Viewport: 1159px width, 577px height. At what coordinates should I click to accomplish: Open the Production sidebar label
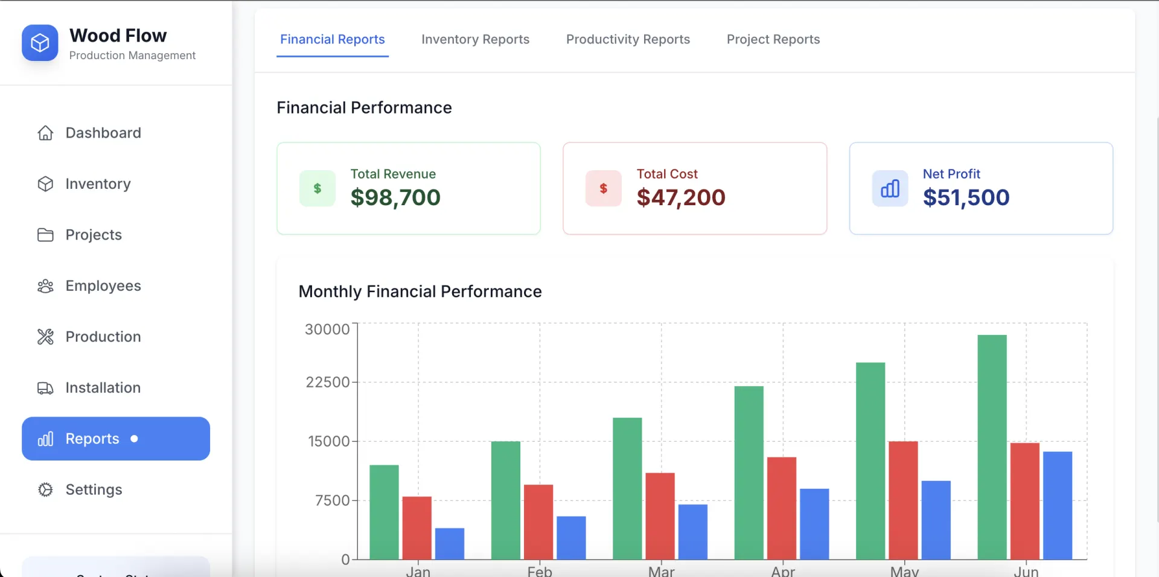pyautogui.click(x=103, y=337)
